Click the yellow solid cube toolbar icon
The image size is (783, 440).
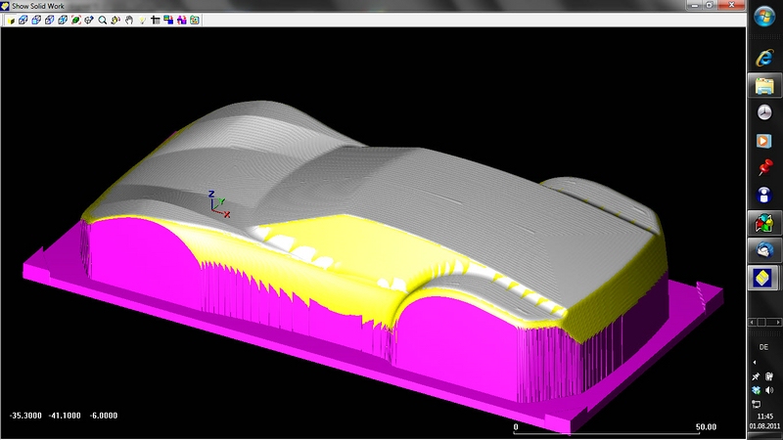(13, 19)
